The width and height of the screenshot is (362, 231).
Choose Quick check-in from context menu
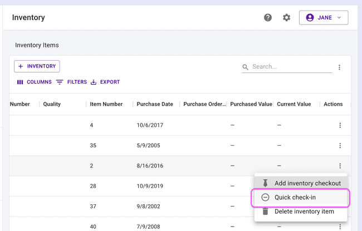tap(295, 198)
